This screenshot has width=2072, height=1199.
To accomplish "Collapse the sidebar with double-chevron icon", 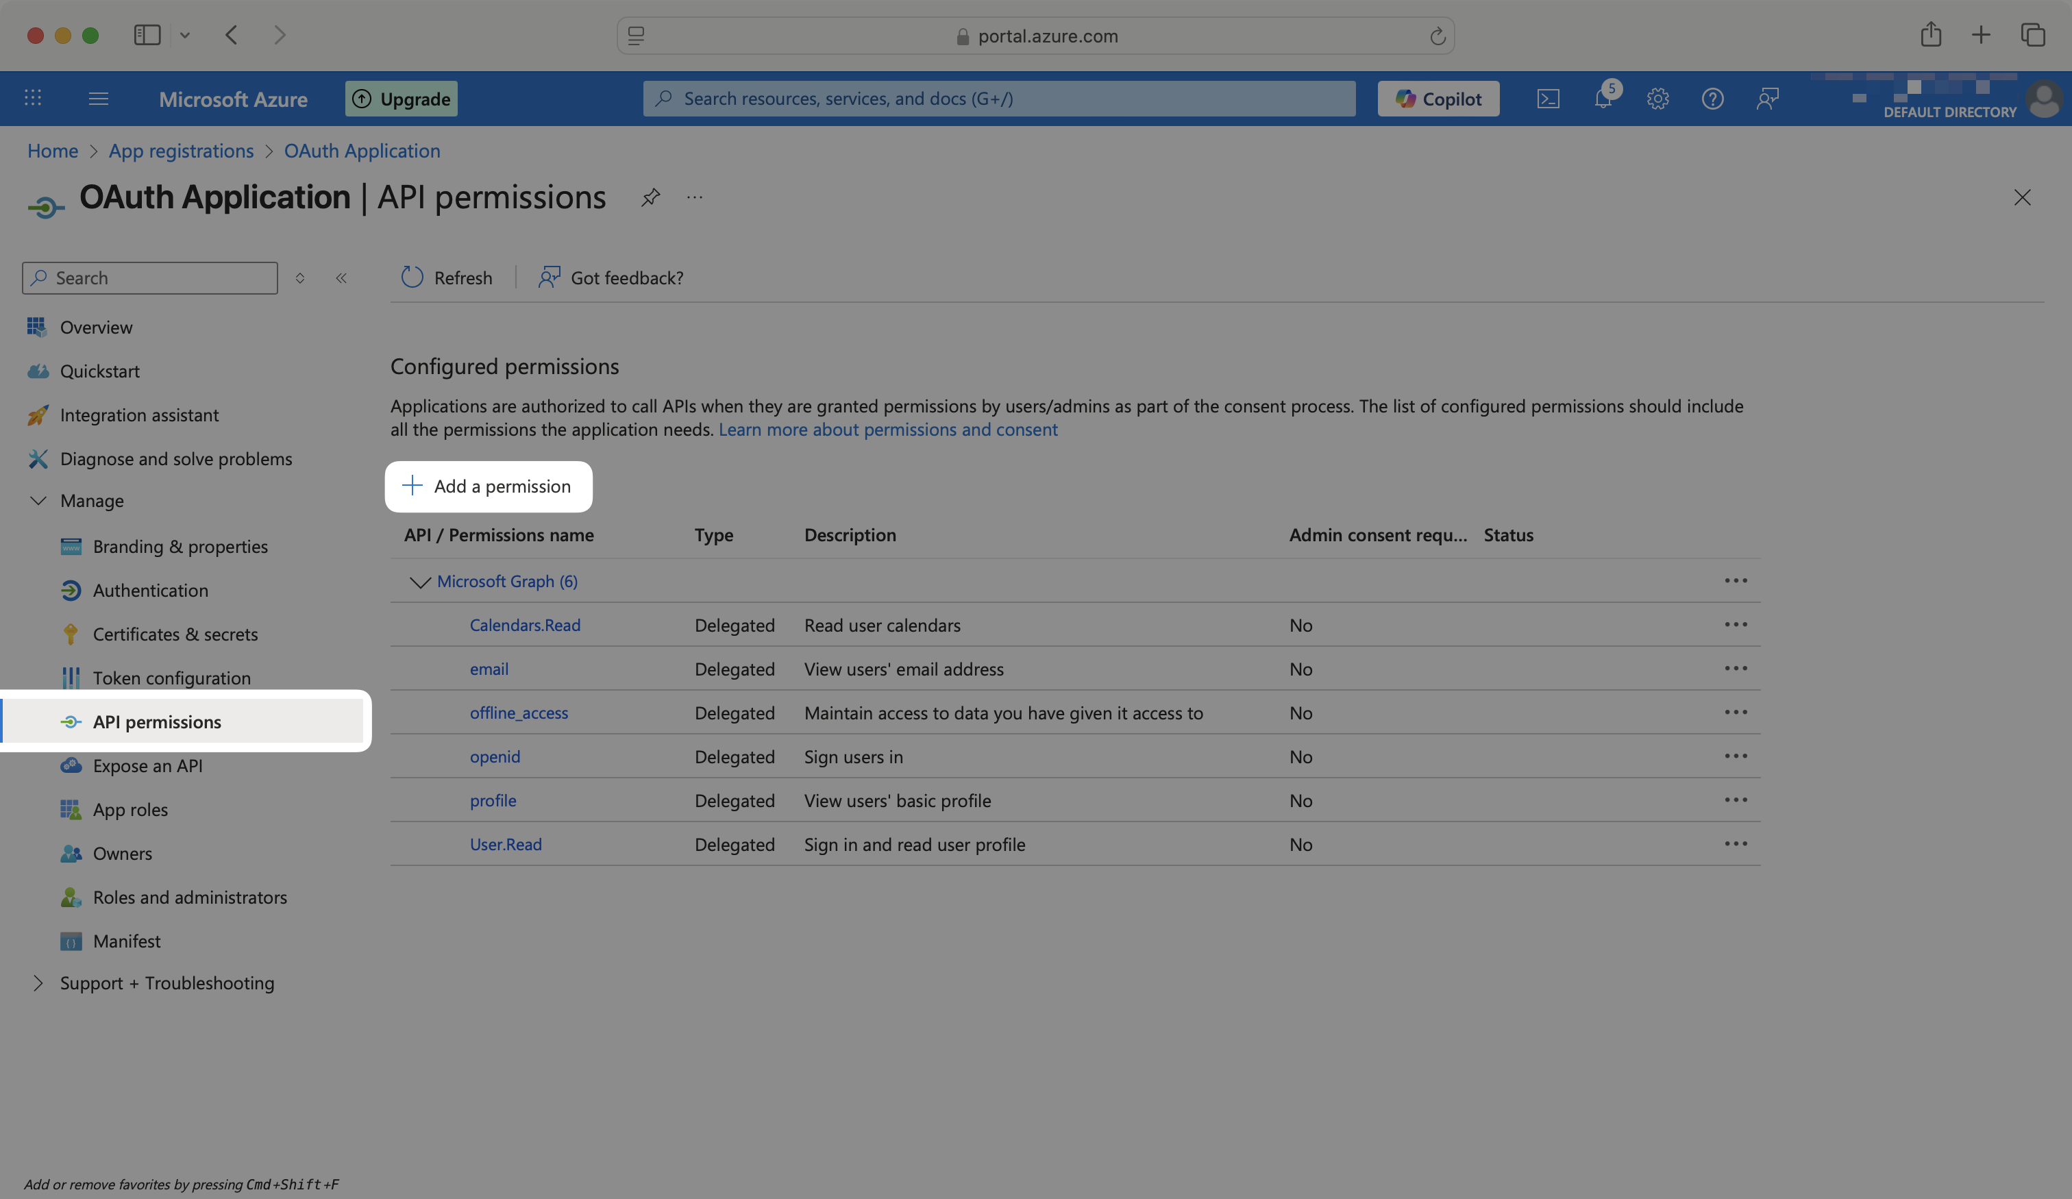I will (x=341, y=278).
